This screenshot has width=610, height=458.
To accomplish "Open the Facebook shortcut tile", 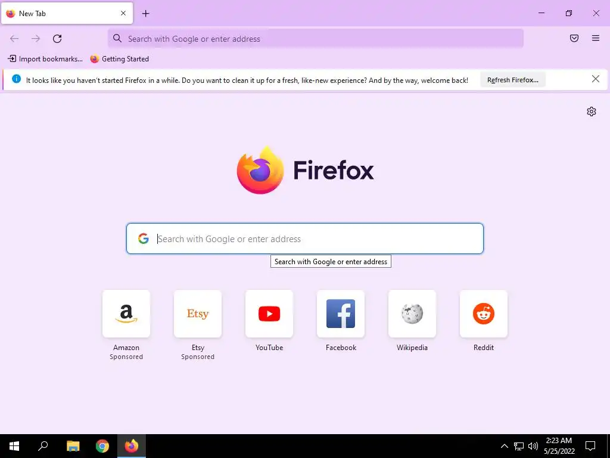I will tap(341, 314).
